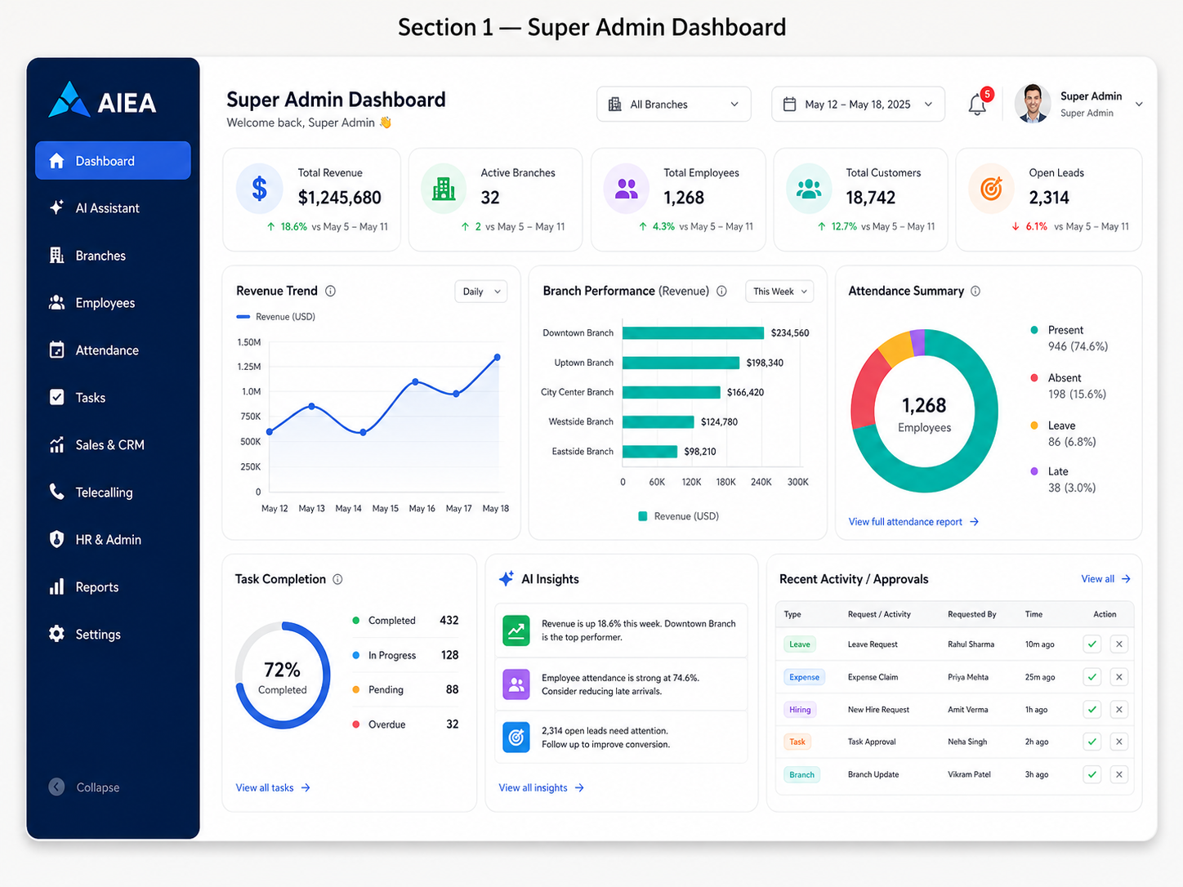
Task: Click the Task Completion info icon
Action: coord(337,579)
